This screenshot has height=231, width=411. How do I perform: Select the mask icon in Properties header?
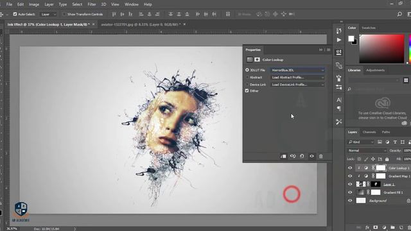257,60
